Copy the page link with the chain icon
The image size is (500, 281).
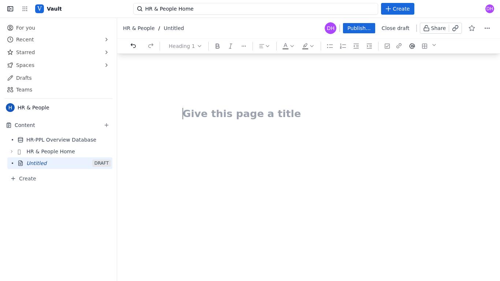(455, 28)
